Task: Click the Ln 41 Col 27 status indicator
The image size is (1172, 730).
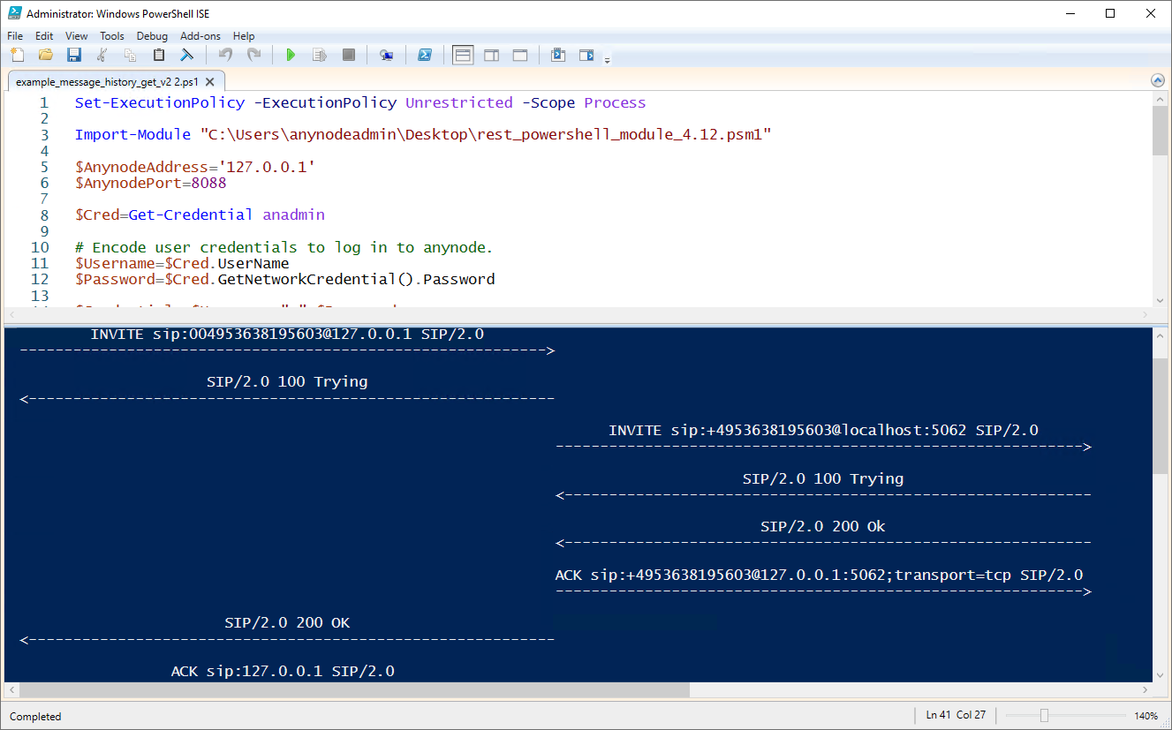Action: pyautogui.click(x=956, y=715)
